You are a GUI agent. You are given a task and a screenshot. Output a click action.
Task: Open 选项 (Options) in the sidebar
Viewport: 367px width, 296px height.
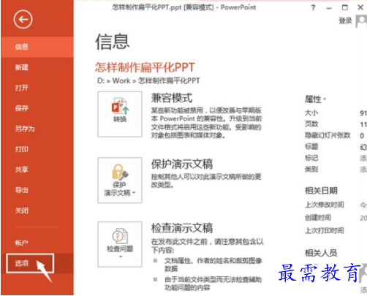click(x=37, y=263)
